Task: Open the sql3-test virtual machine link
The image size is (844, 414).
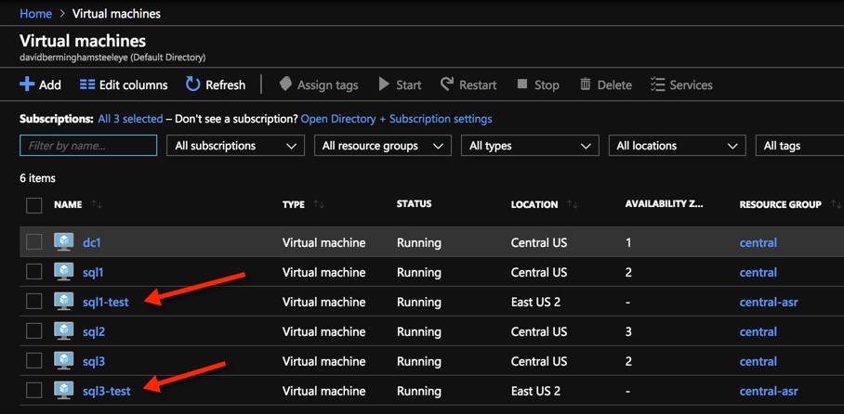Action: [x=106, y=391]
